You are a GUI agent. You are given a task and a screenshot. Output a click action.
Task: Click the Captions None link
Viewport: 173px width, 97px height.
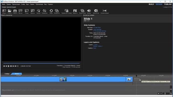coord(95,48)
